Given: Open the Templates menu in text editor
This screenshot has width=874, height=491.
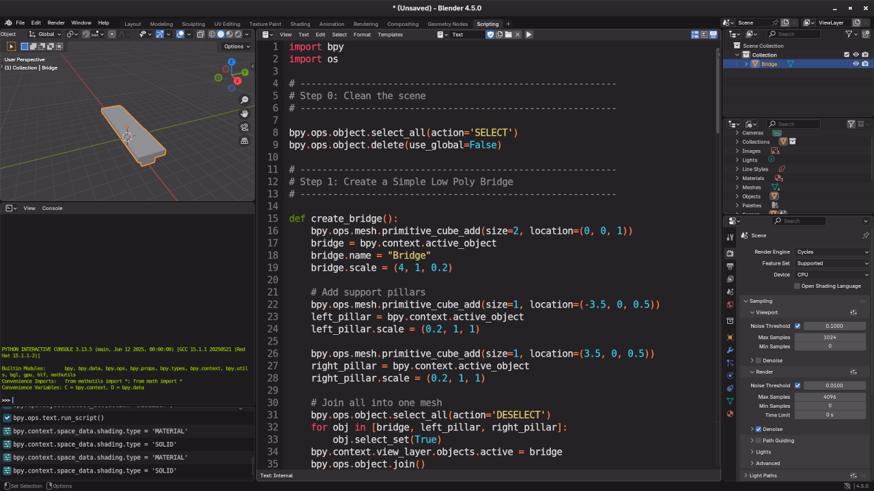Looking at the screenshot, I should coord(390,34).
